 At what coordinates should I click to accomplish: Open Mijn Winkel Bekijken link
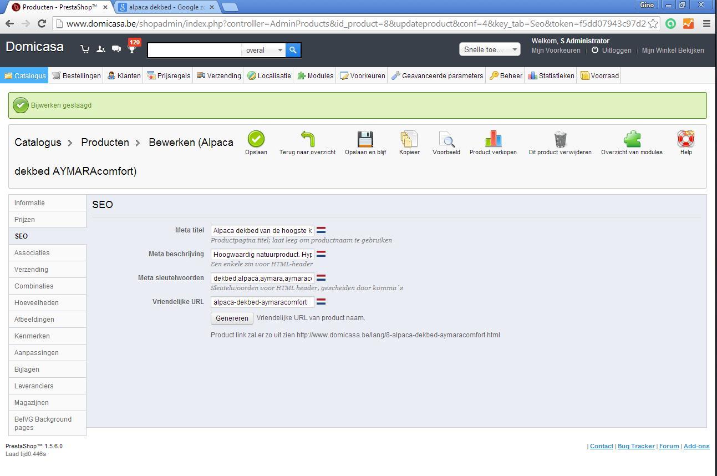(x=673, y=50)
